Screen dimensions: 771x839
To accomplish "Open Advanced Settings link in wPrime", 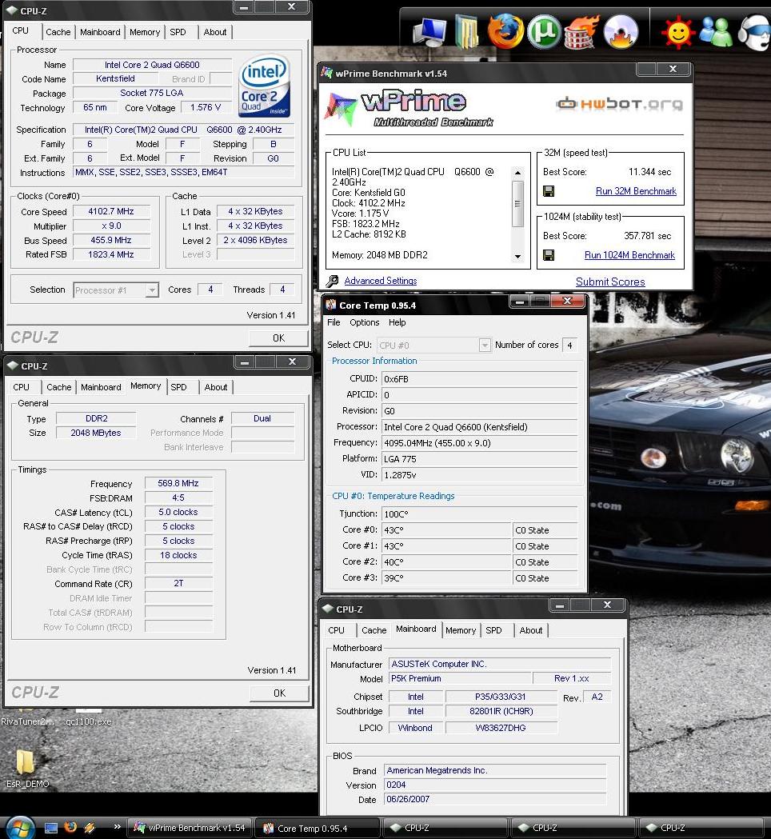I will coord(381,281).
